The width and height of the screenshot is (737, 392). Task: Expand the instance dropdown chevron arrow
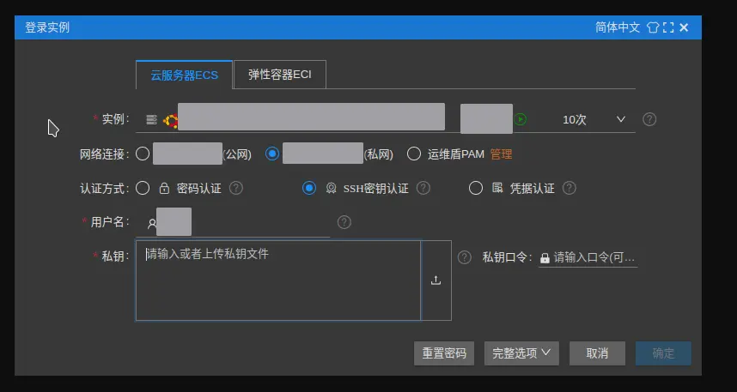pos(621,119)
